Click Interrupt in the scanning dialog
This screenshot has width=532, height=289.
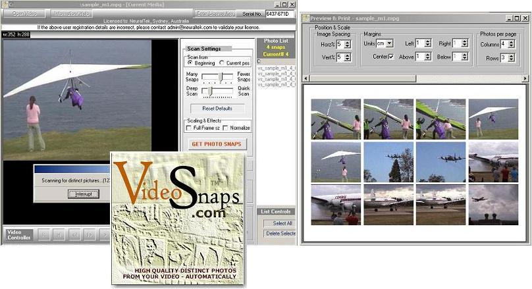coord(83,194)
